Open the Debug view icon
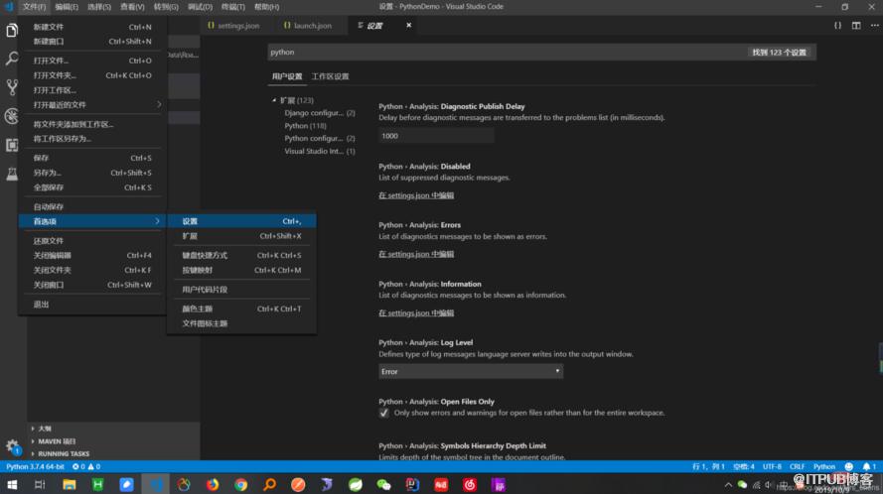Image resolution: width=883 pixels, height=494 pixels. (x=12, y=116)
